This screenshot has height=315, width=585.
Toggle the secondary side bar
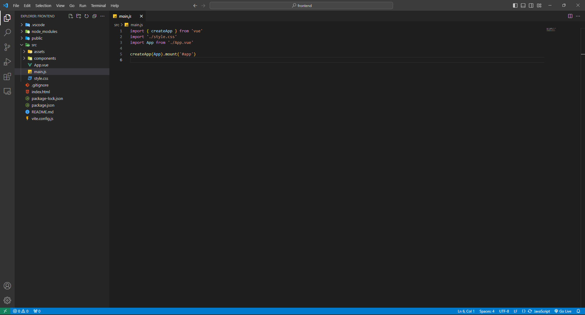[x=531, y=5]
